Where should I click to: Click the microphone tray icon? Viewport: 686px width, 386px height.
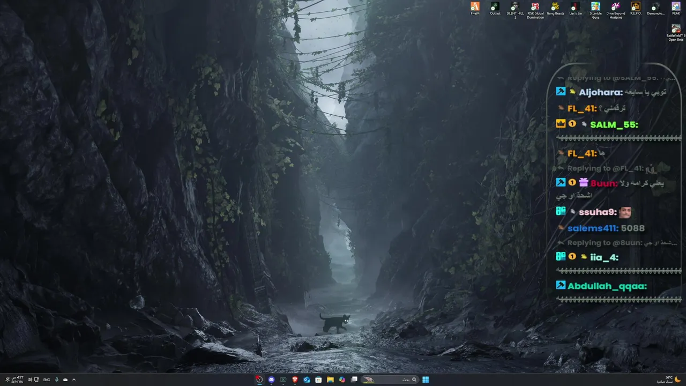(x=57, y=380)
